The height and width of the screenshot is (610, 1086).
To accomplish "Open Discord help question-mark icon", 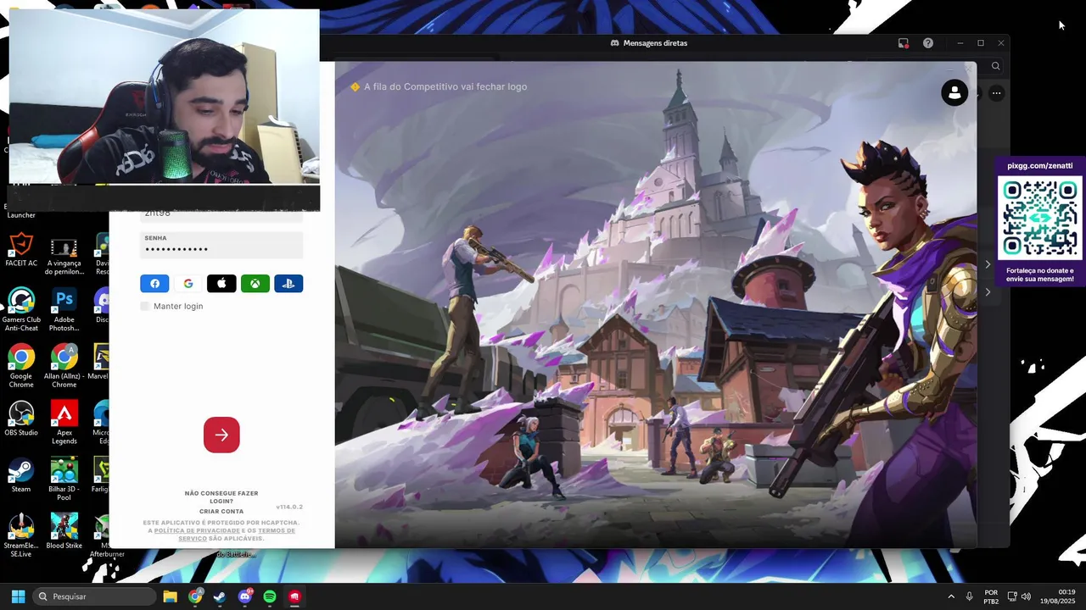I will (x=928, y=43).
